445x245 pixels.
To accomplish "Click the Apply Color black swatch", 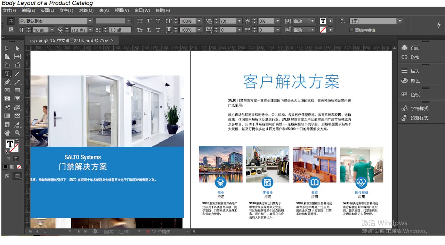I will click(x=5, y=167).
